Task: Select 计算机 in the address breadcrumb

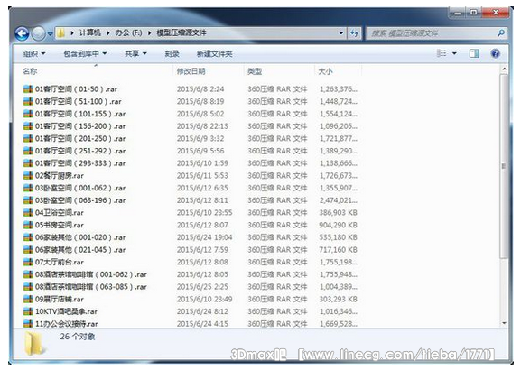Action: (90, 32)
